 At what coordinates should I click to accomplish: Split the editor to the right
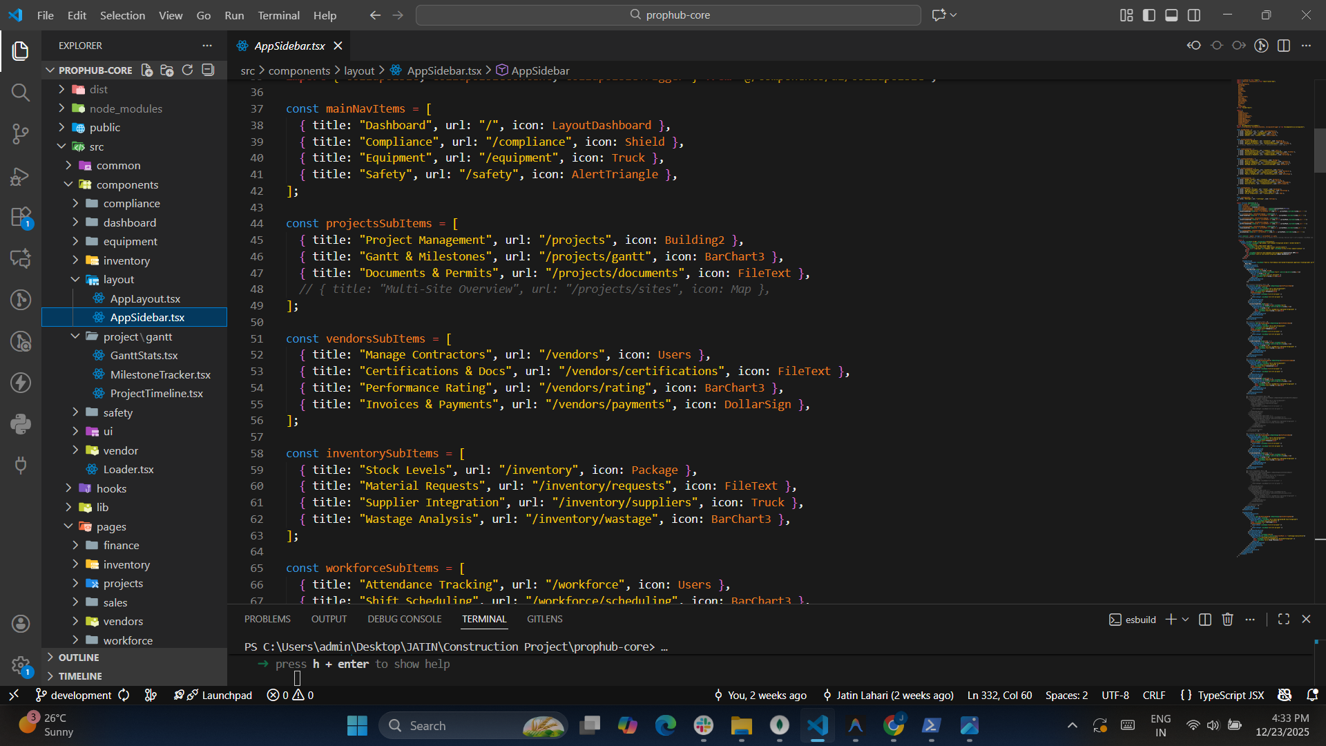point(1284,46)
